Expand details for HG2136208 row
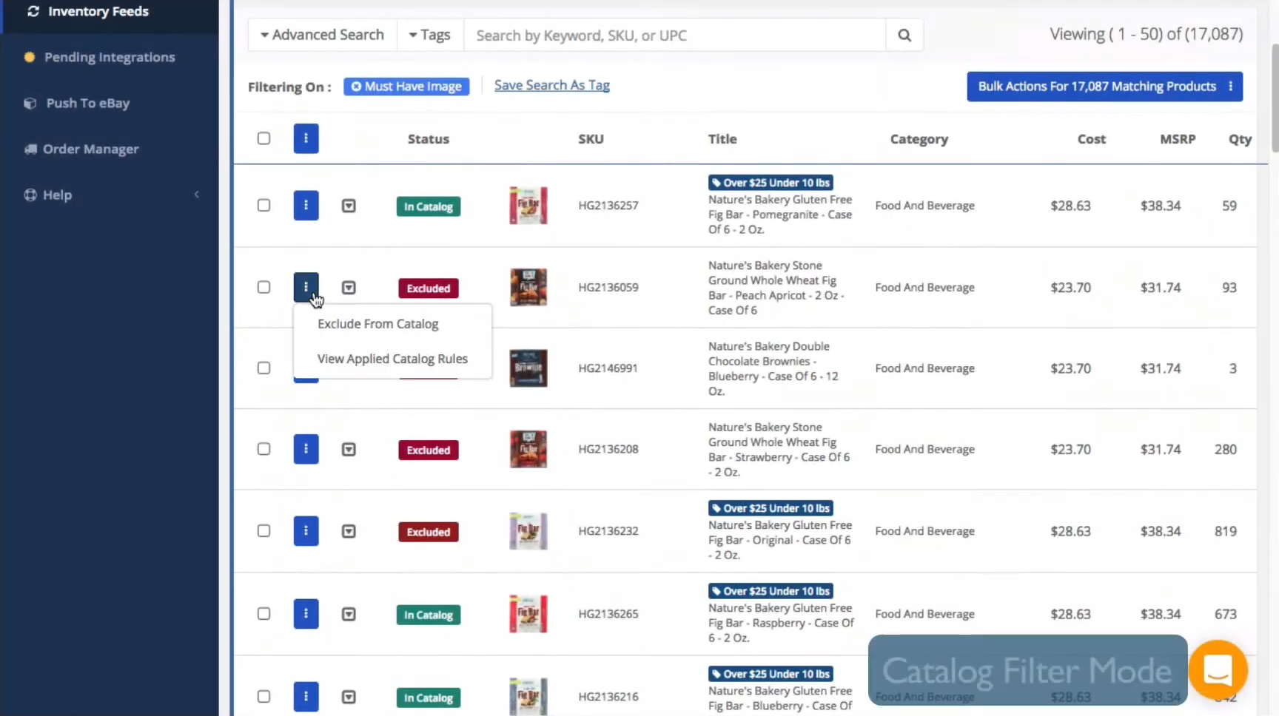1279x716 pixels. tap(349, 450)
